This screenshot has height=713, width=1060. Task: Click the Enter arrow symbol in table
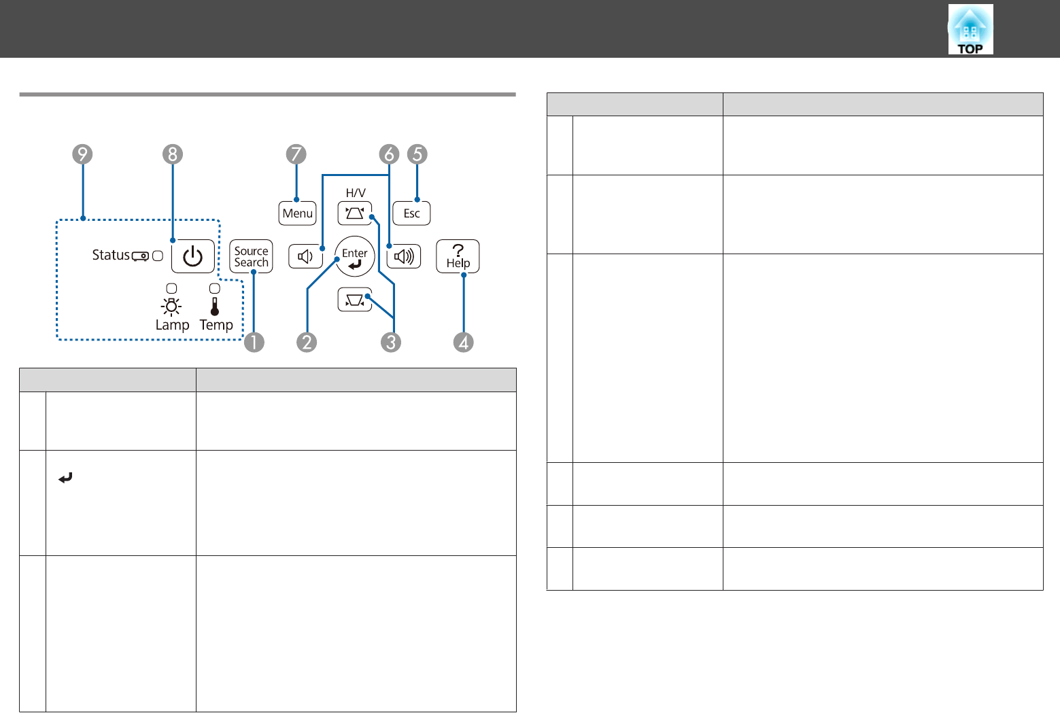(x=65, y=479)
